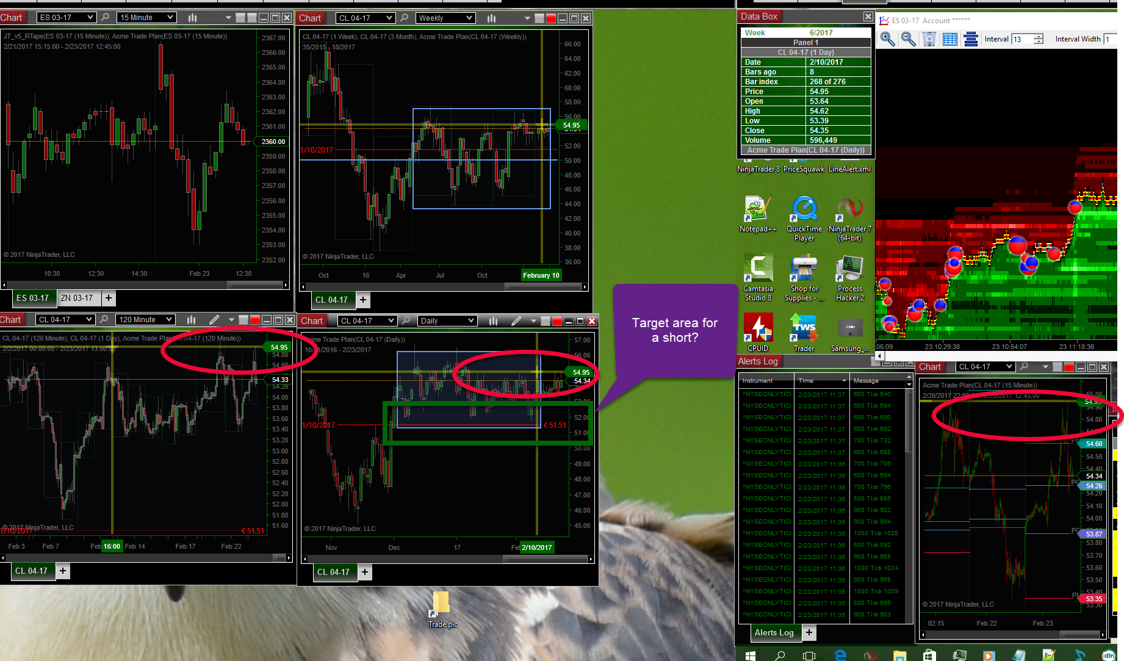This screenshot has height=661, width=1124.
Task: Open the bar style icon in the Weekly chart
Action: [492, 18]
